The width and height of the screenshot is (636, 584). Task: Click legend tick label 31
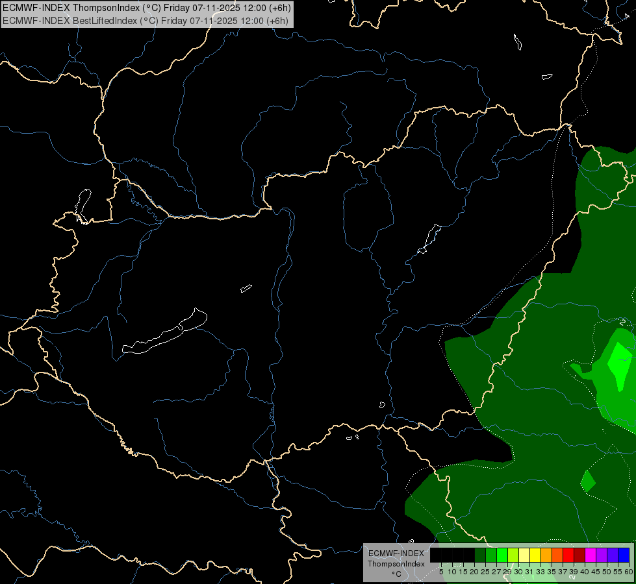(x=529, y=572)
